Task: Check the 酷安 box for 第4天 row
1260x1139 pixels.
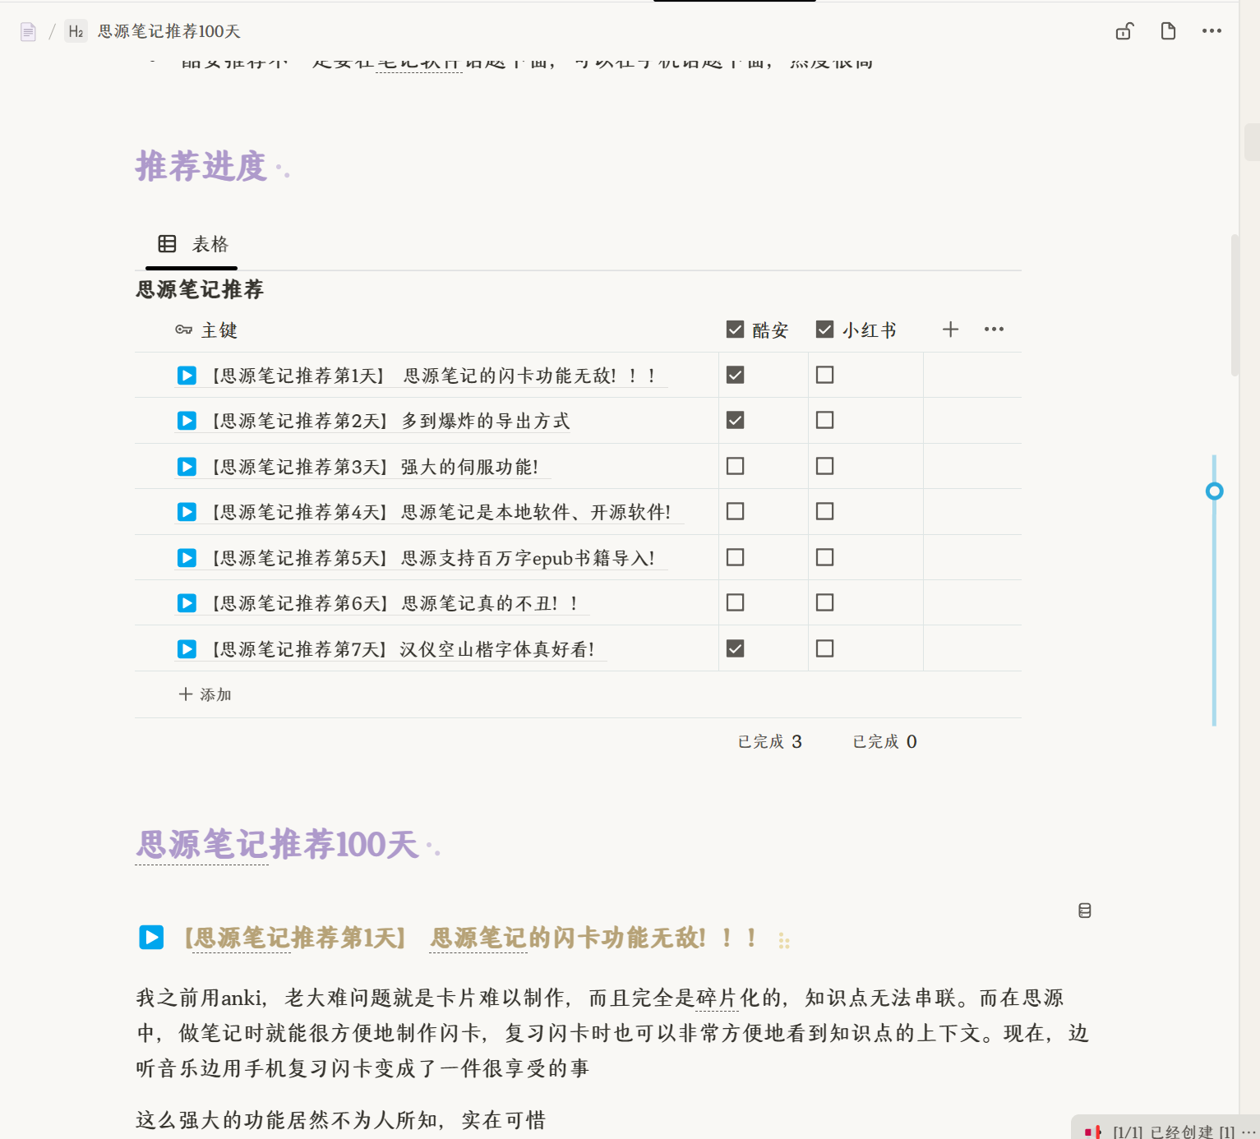Action: 734,511
